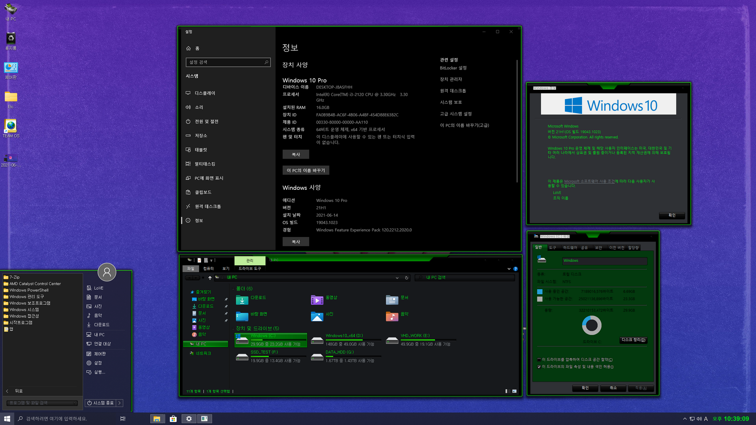This screenshot has width=756, height=425.
Task: Click 확인 in the Windows 10 about dialog
Action: click(x=672, y=215)
